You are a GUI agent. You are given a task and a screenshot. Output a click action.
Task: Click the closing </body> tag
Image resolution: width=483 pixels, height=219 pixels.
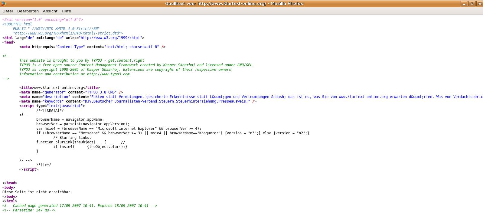(10, 197)
